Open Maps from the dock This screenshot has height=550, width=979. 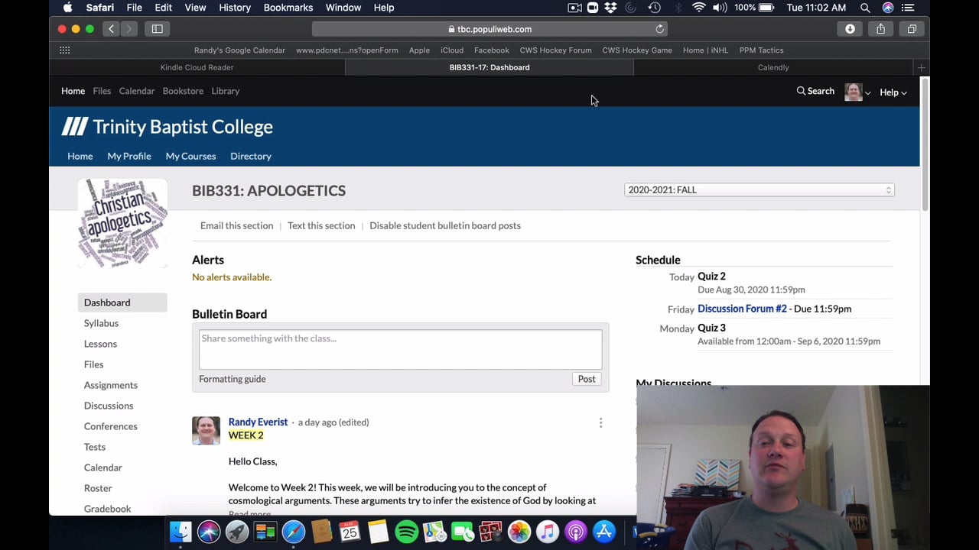click(x=434, y=531)
